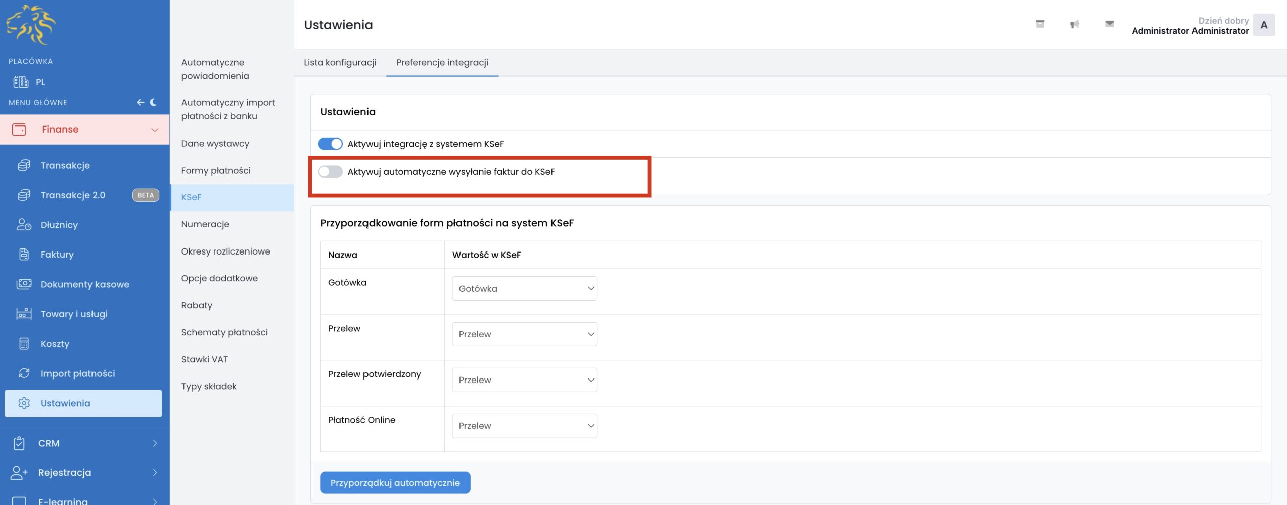Collapse sidebar with left arrow icon

tap(140, 102)
